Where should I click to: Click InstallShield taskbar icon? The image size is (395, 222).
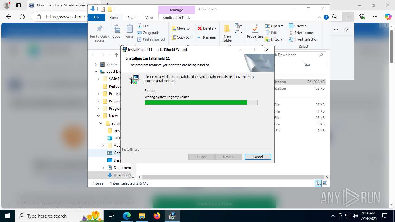click(x=172, y=216)
